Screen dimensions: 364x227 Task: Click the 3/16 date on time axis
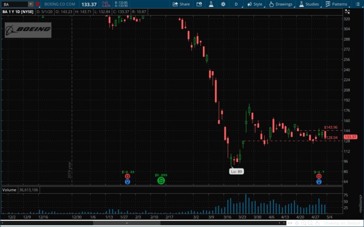click(x=227, y=217)
